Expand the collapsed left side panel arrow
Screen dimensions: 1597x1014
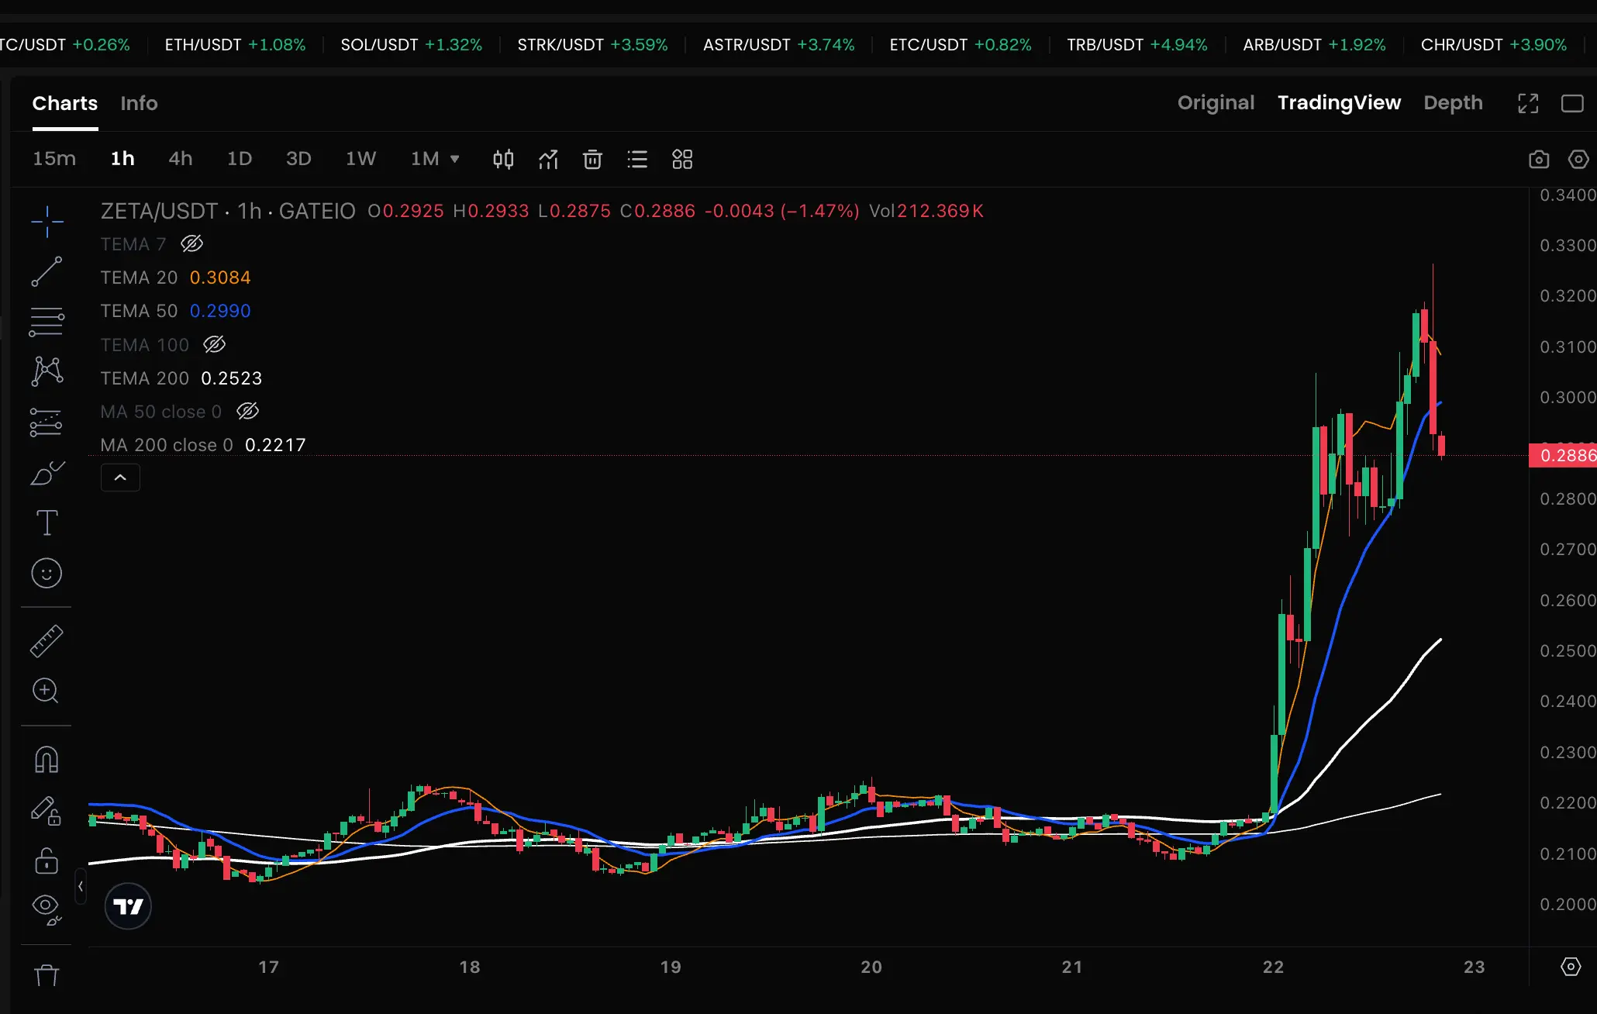(x=81, y=886)
